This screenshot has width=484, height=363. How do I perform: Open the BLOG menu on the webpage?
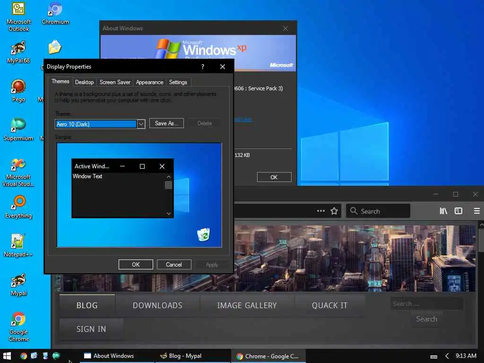click(x=87, y=305)
